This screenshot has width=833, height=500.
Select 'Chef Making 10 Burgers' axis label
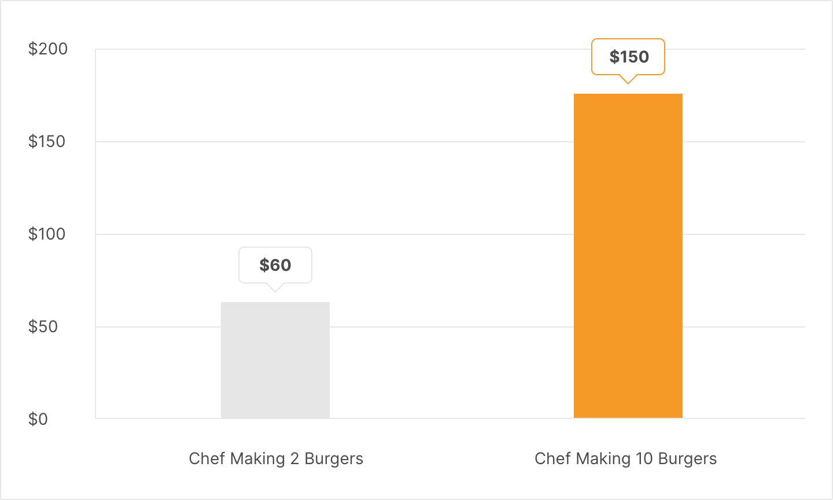[625, 459]
